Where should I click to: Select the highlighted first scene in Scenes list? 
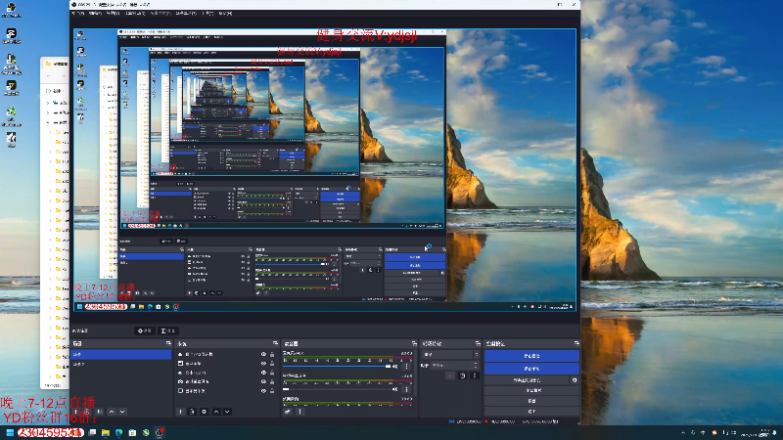(121, 354)
